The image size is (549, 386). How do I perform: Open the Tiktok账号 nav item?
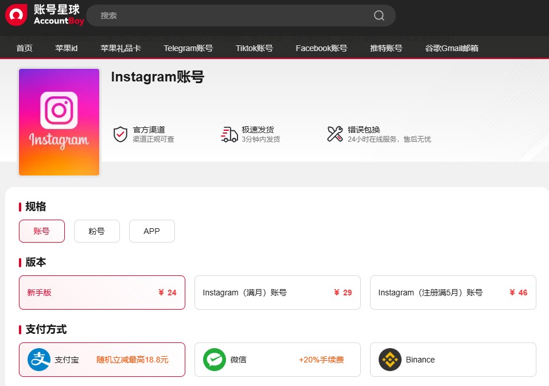tap(254, 48)
